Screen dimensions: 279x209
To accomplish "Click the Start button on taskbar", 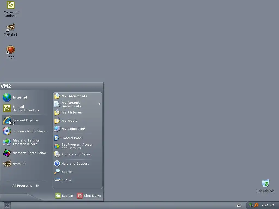I will [7, 205].
